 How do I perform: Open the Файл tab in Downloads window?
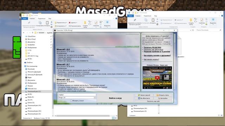[130, 16]
